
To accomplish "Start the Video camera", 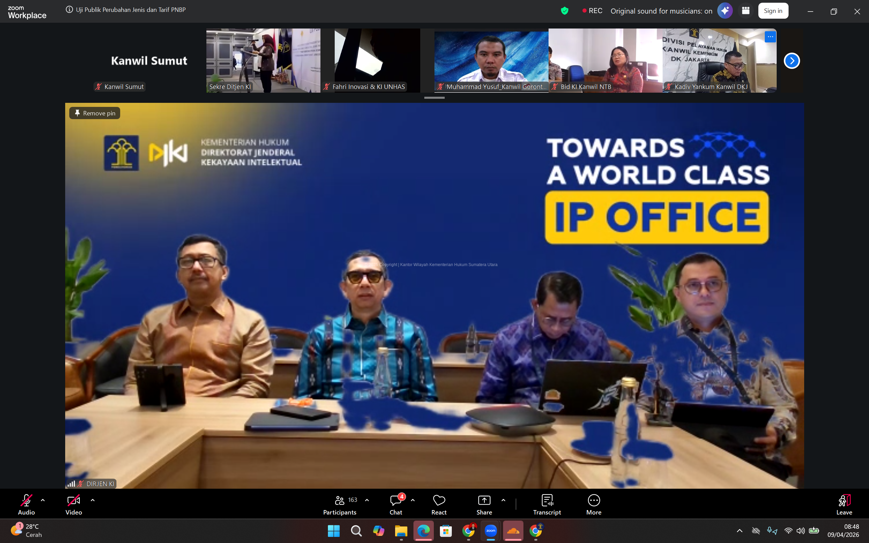I will tap(74, 501).
